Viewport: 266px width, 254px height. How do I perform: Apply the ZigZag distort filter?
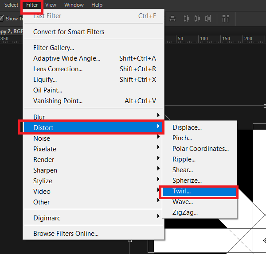point(185,212)
